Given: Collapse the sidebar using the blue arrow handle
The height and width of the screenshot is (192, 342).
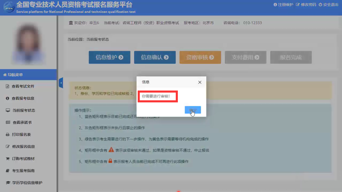Looking at the screenshot, I should coord(61,83).
